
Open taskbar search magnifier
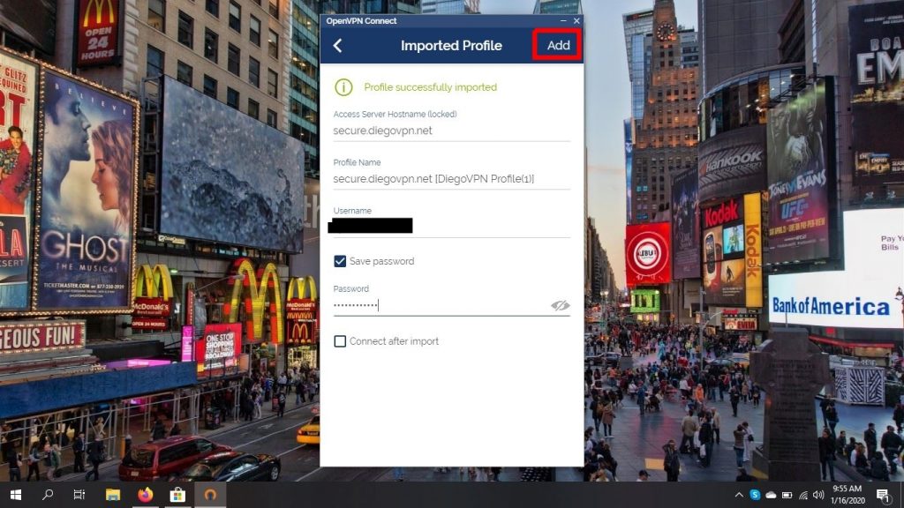pyautogui.click(x=48, y=495)
